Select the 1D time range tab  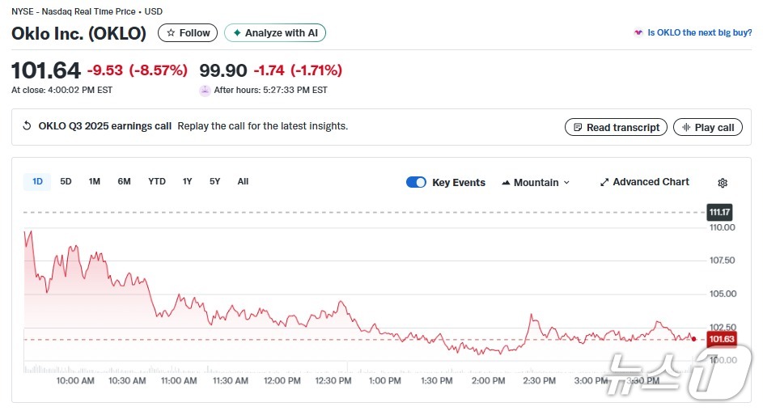(37, 181)
